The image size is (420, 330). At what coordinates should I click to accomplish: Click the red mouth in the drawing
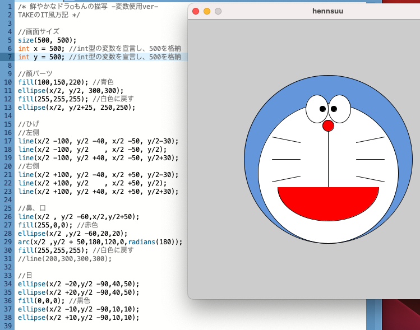coord(328,203)
